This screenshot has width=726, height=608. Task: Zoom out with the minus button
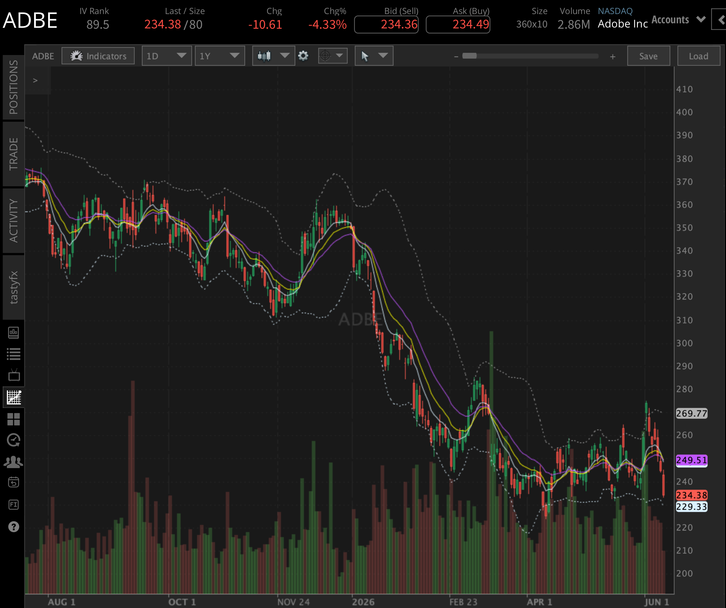456,56
